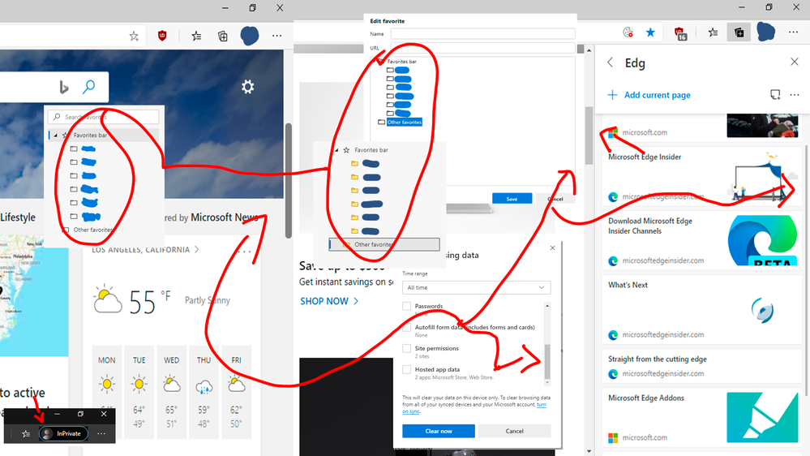Open Favorites menu icon in left window toolbar
810x456 pixels.
click(x=196, y=36)
